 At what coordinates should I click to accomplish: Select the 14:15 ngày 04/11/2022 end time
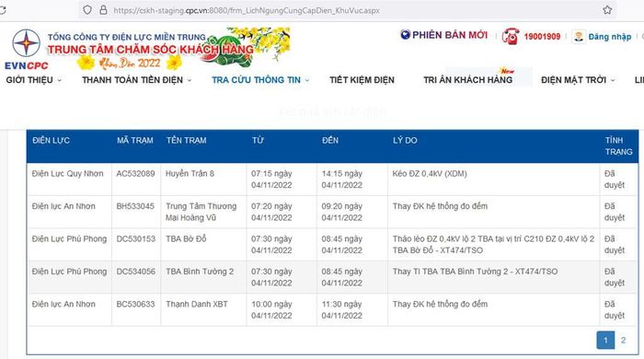click(x=341, y=179)
